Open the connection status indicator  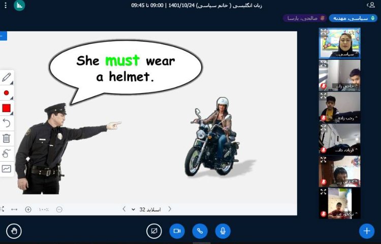point(19,6)
